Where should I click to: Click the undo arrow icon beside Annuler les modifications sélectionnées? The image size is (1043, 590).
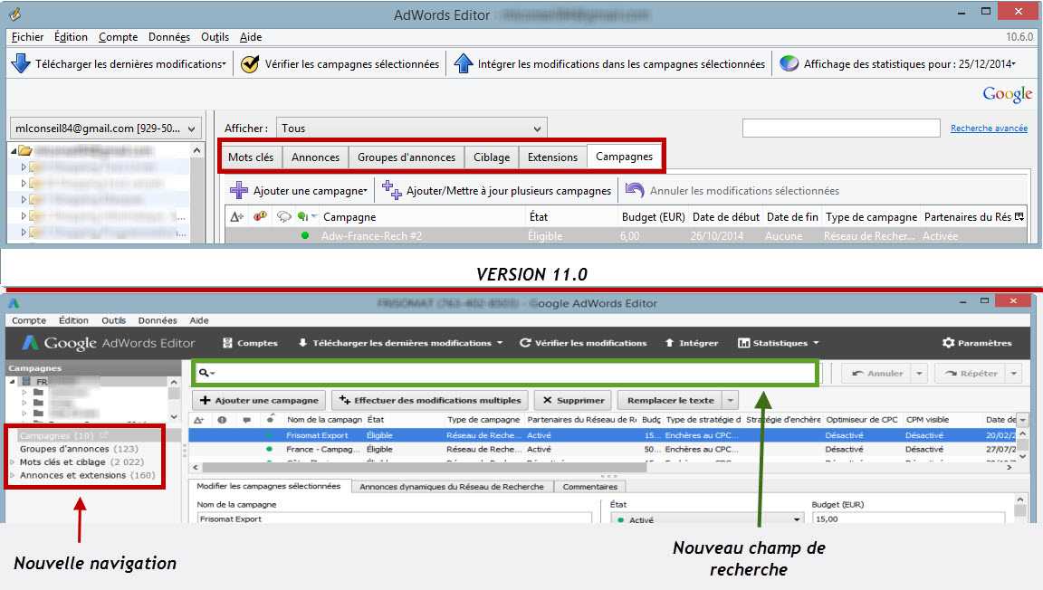tap(635, 190)
